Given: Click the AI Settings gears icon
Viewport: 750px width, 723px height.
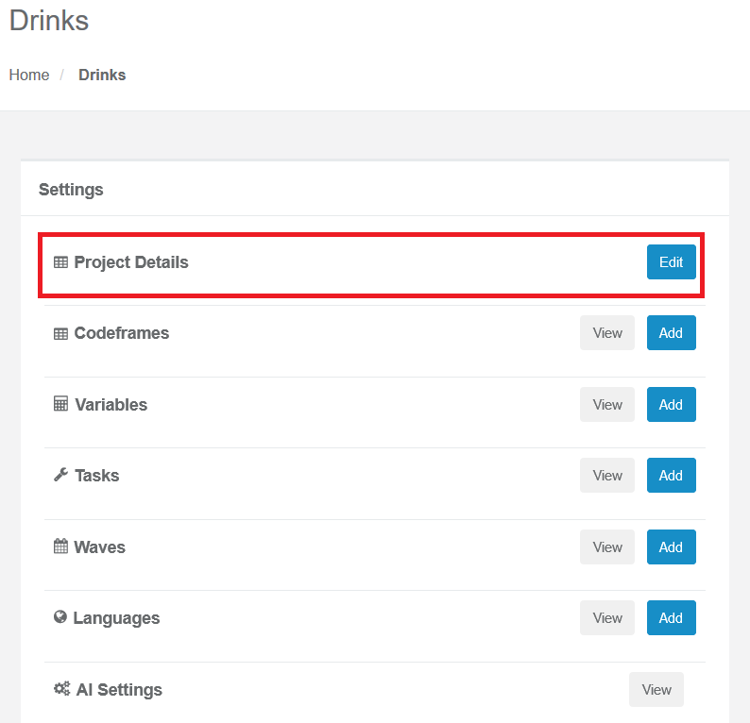Looking at the screenshot, I should coord(61,689).
